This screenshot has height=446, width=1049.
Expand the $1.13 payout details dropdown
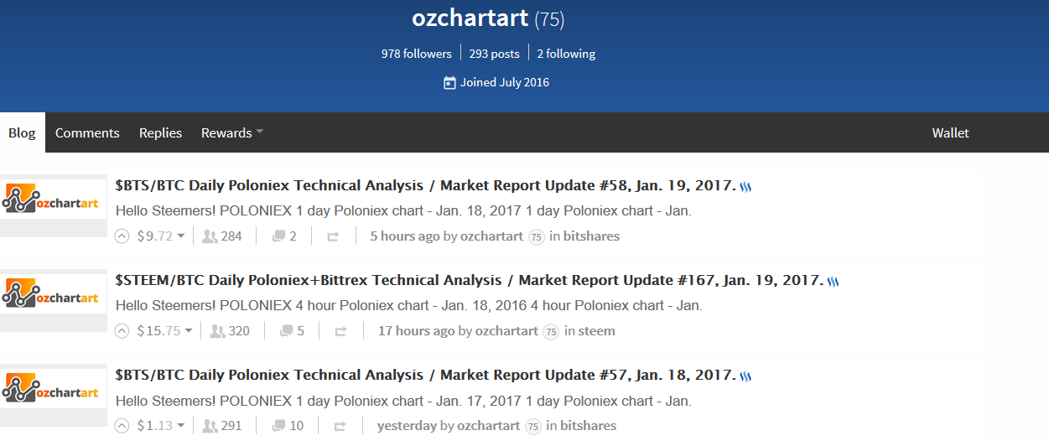coord(180,426)
